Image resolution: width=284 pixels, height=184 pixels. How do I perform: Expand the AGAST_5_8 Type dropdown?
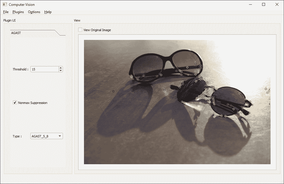click(x=47, y=136)
